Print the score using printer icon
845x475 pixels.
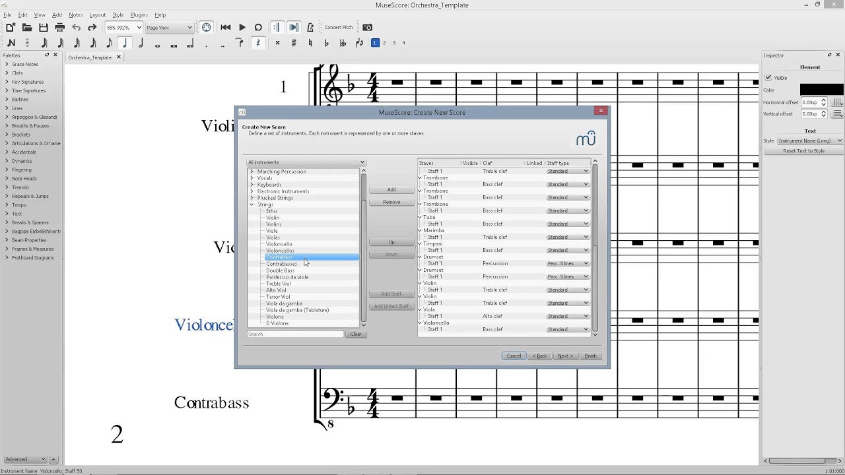(x=59, y=28)
